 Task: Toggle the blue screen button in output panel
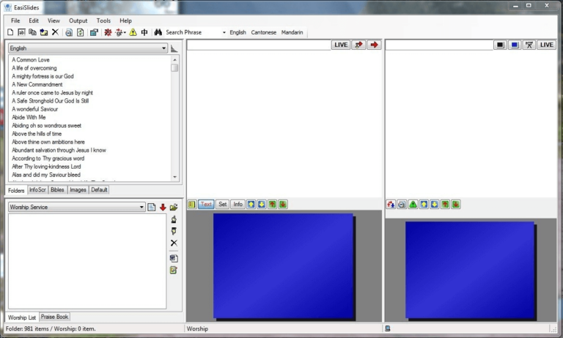[x=515, y=45]
